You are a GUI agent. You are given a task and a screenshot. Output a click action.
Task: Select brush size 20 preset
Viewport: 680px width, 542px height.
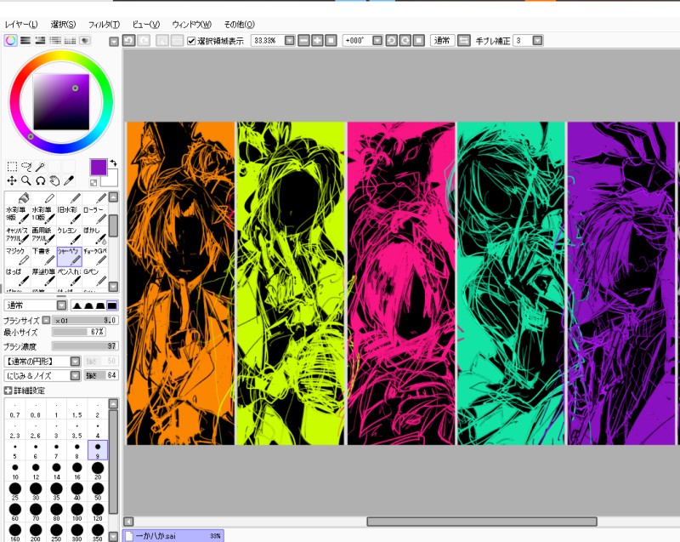[x=98, y=471]
